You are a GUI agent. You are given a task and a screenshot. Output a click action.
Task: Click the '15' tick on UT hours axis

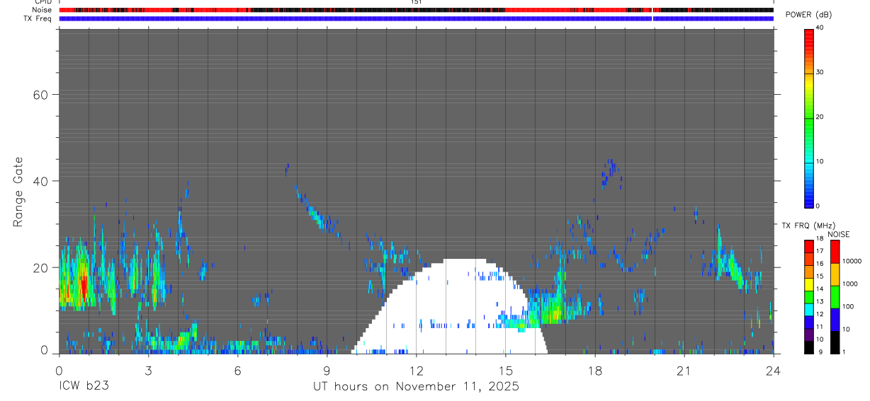point(505,370)
